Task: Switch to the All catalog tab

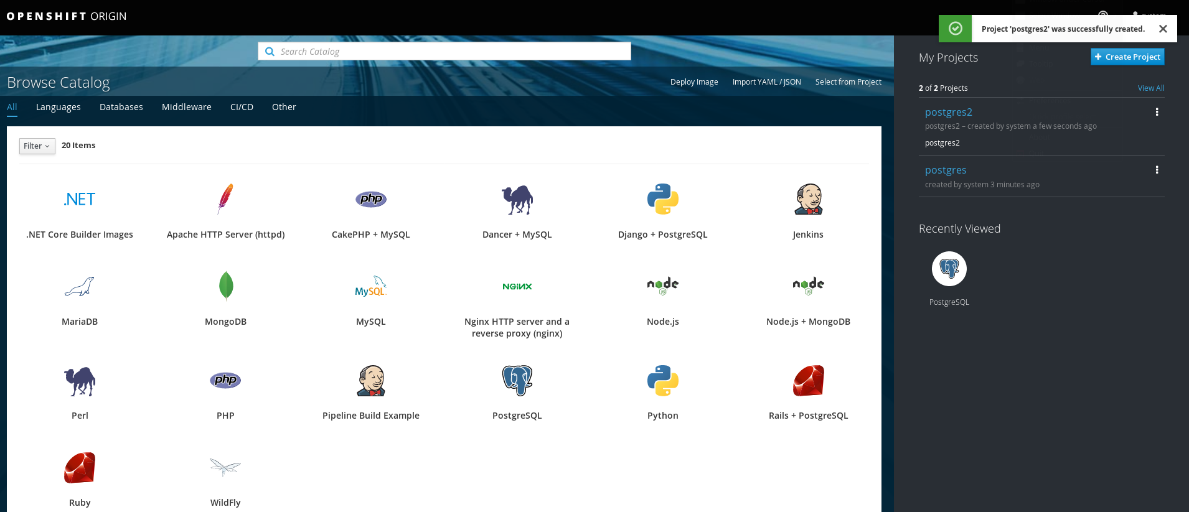Action: coord(12,107)
